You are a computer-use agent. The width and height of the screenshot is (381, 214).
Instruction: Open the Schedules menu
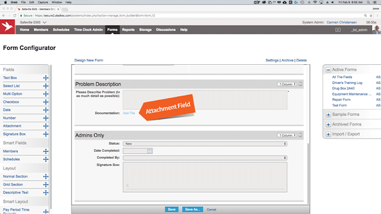(x=61, y=30)
